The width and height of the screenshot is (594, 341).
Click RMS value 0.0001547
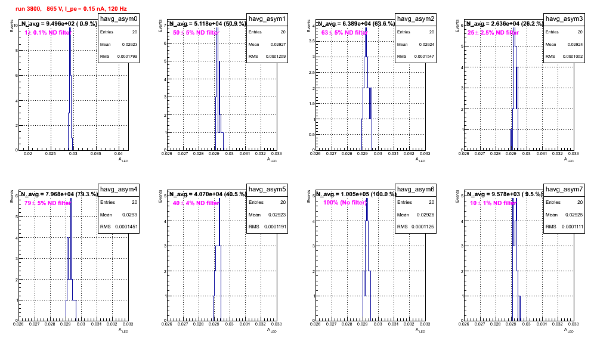(424, 57)
